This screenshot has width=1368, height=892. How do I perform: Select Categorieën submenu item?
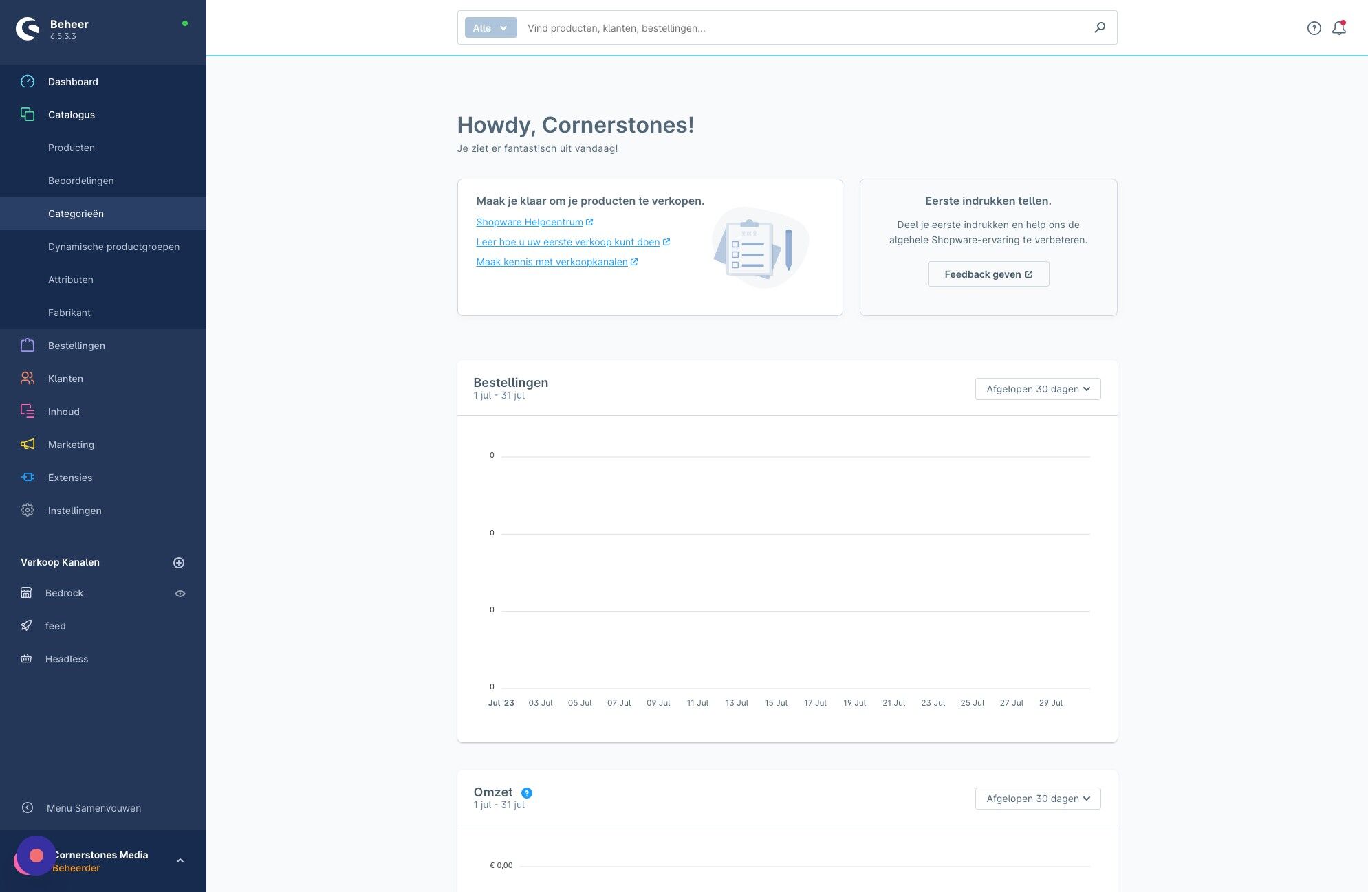(103, 214)
